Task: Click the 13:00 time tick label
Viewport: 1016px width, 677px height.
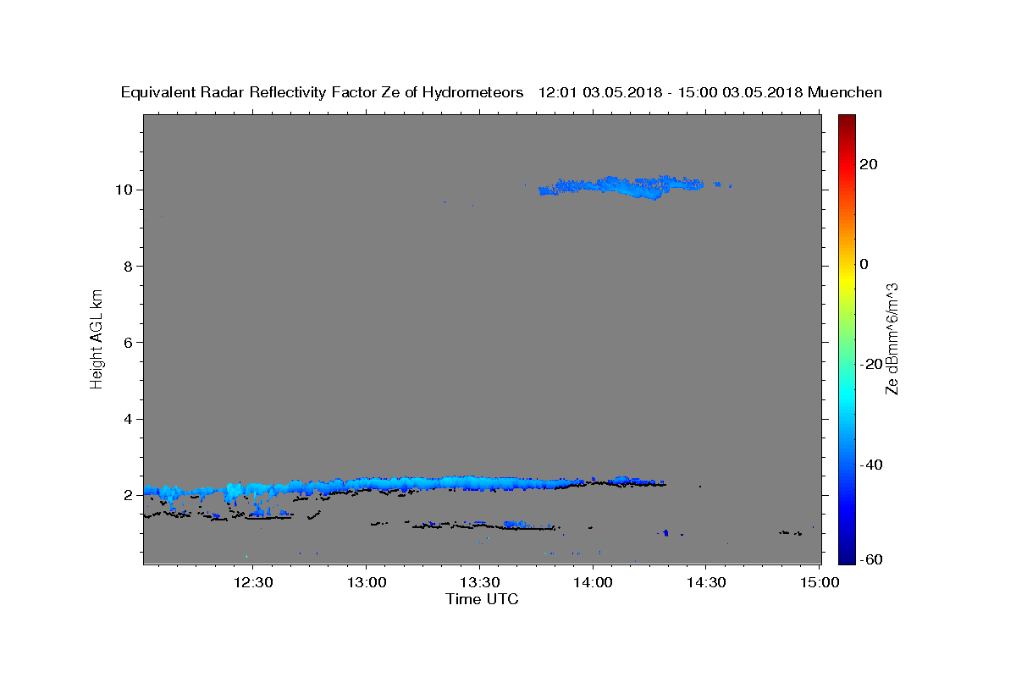Action: [366, 582]
